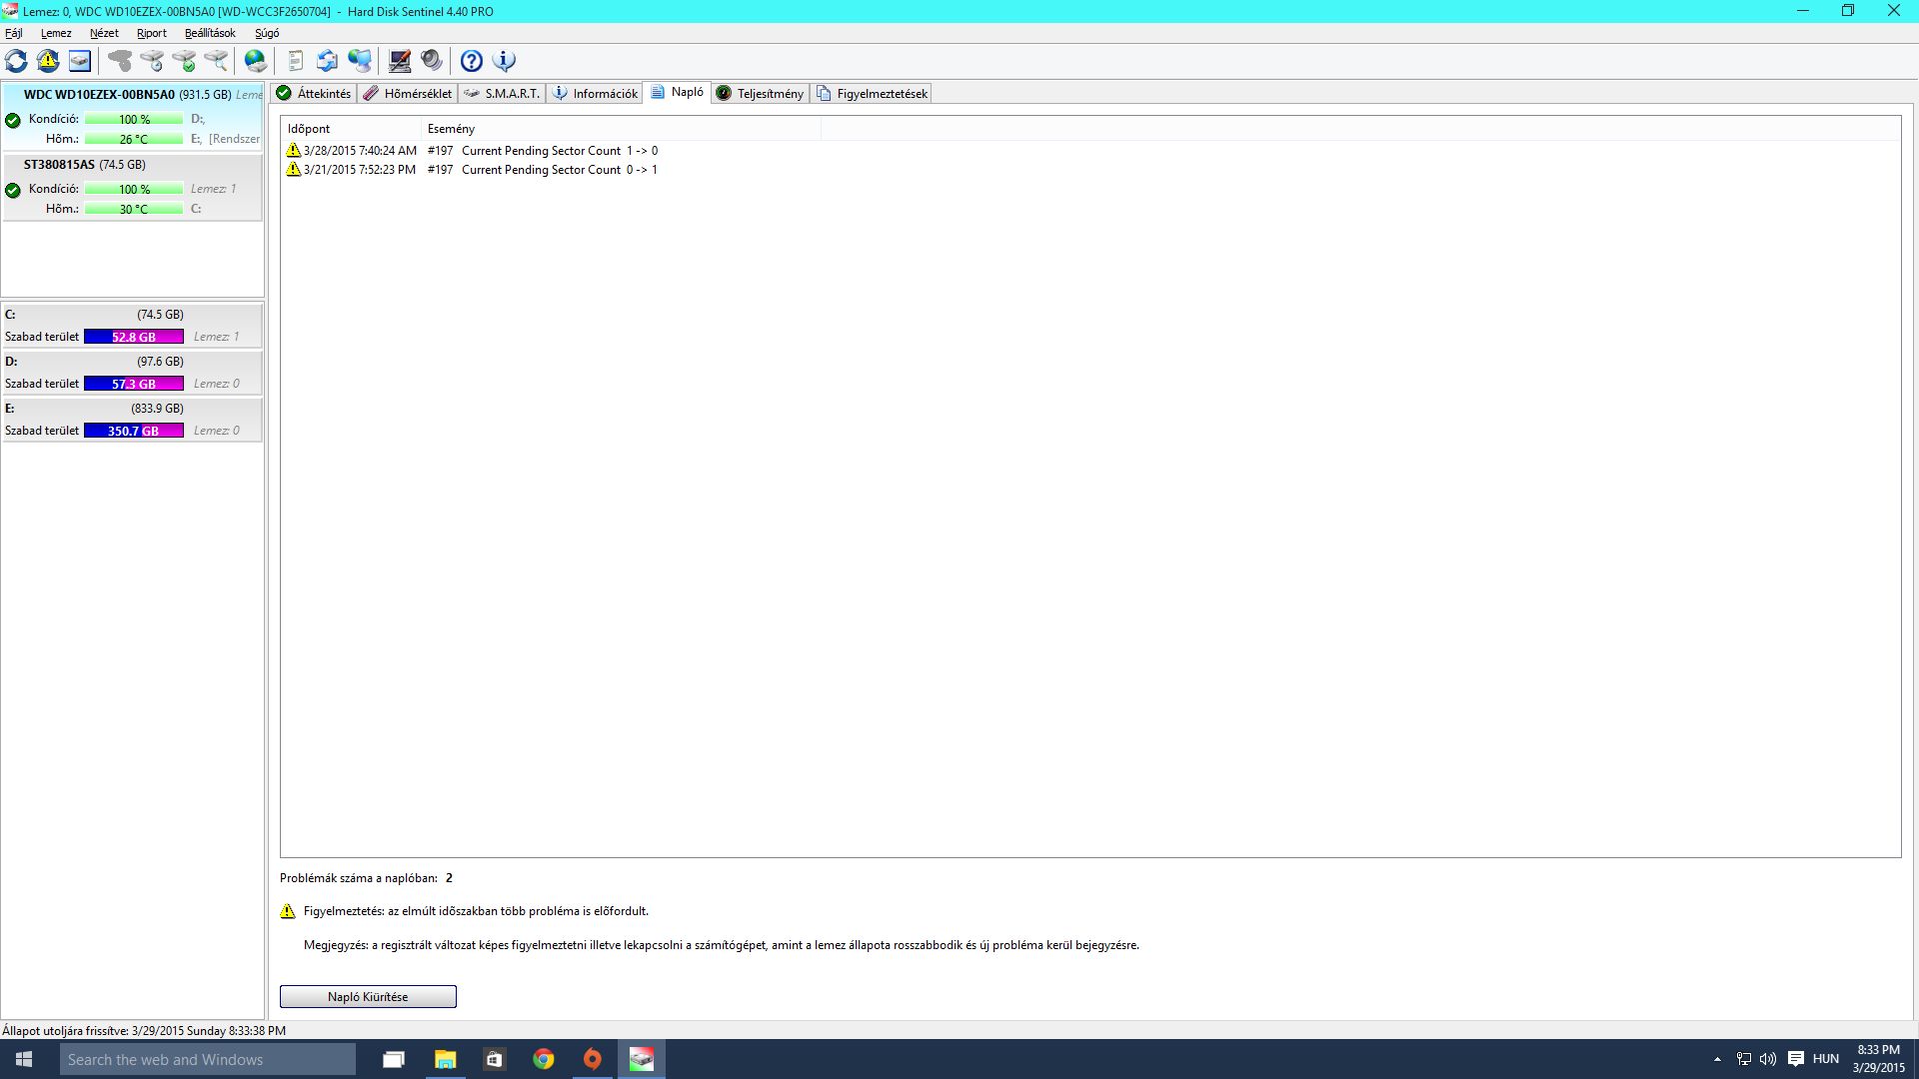
Task: Click the greyed-out disk test toolbar icon
Action: 120,61
